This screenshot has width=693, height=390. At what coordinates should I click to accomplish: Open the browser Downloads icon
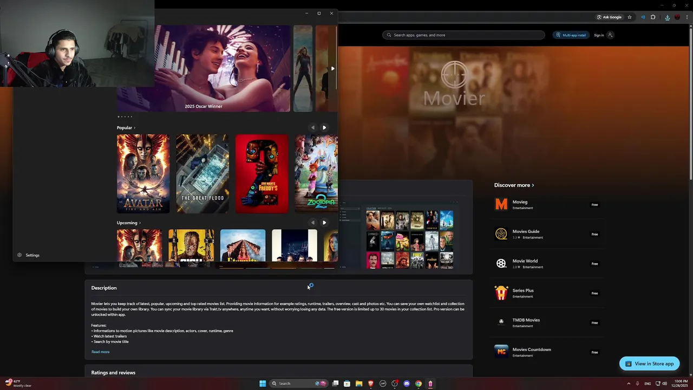(667, 17)
